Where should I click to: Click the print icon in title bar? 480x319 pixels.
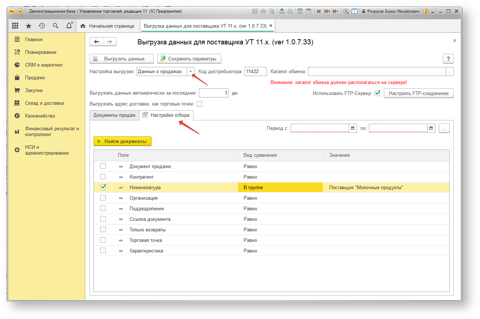263,11
